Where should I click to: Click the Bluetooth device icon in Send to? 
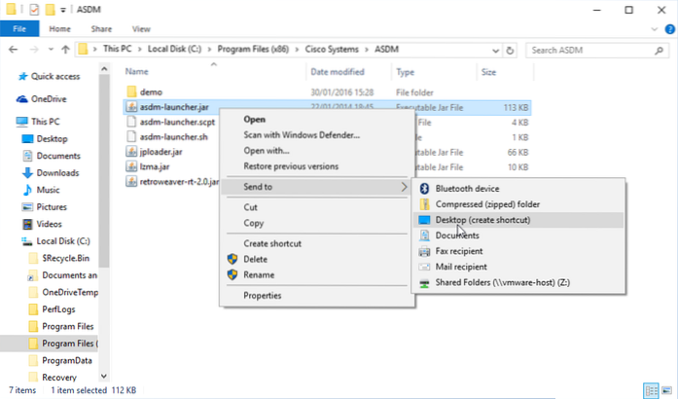pos(424,188)
